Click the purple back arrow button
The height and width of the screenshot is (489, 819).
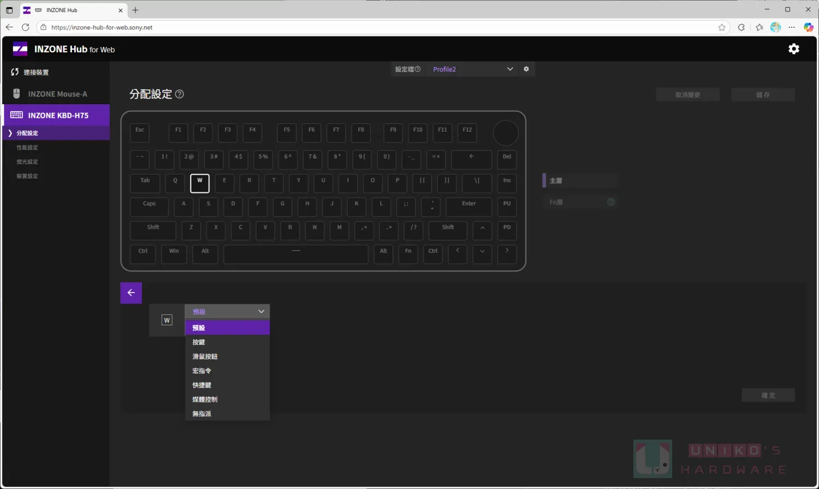coord(131,293)
